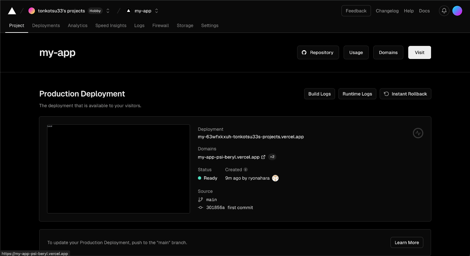Click the Vercel triangle logo
470x256 pixels.
(12, 11)
